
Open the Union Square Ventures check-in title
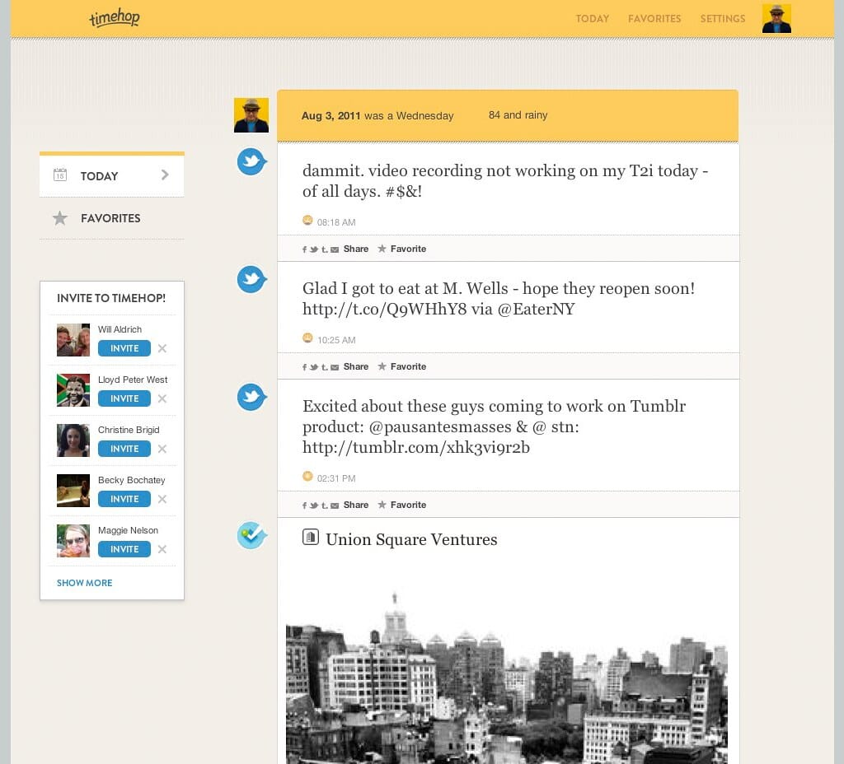(x=411, y=539)
